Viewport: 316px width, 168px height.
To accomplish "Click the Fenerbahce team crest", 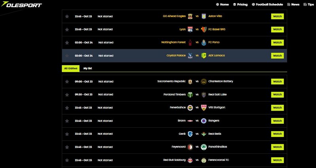I will (x=190, y=108).
